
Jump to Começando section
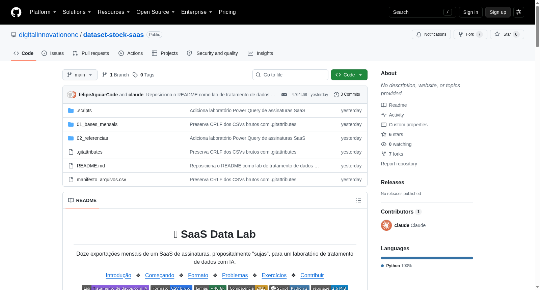point(160,275)
